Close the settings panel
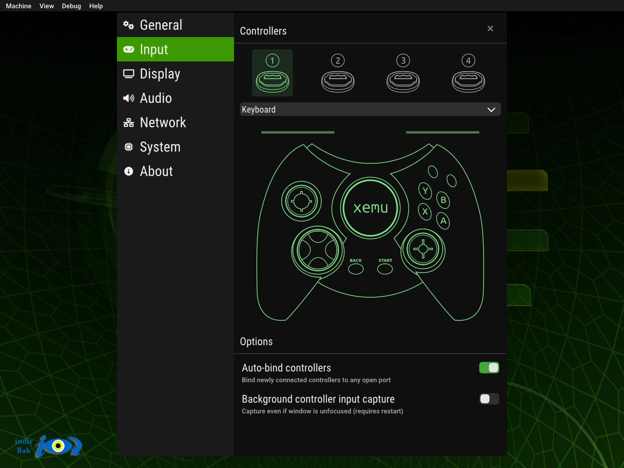The height and width of the screenshot is (468, 624). [490, 28]
